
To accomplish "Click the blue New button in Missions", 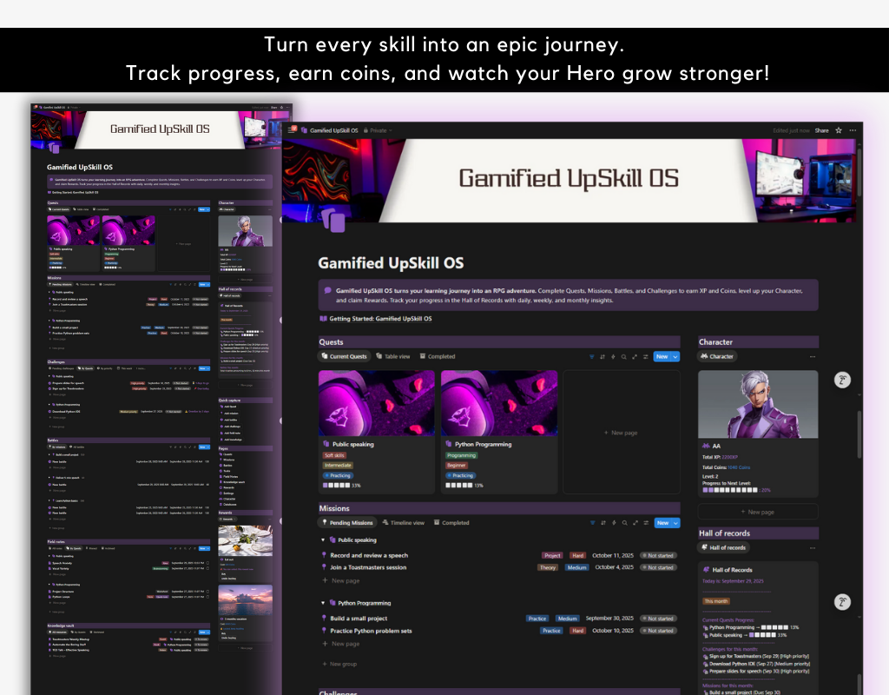I will pyautogui.click(x=662, y=523).
